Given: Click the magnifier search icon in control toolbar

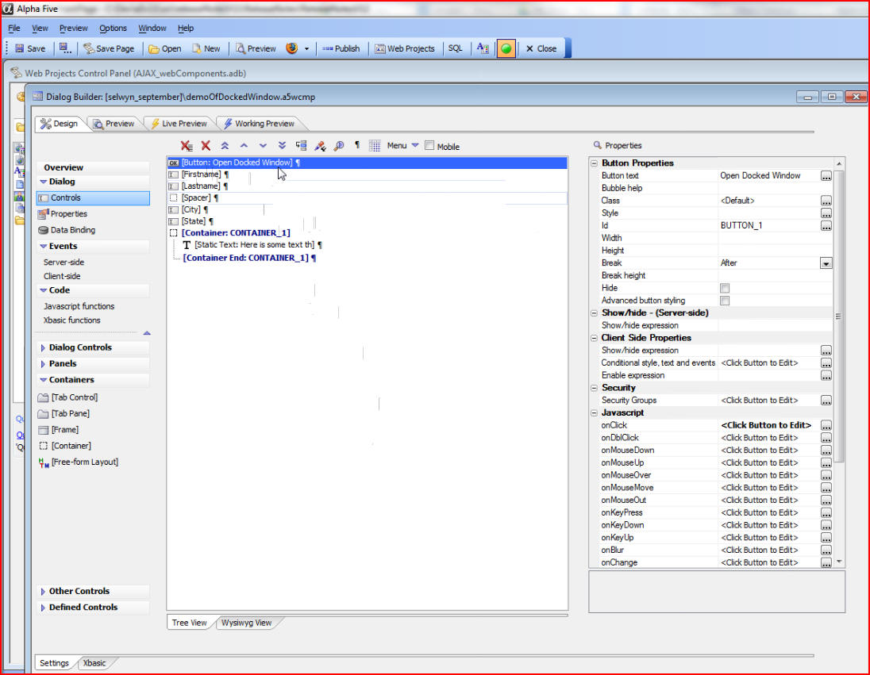Looking at the screenshot, I should click(x=339, y=146).
